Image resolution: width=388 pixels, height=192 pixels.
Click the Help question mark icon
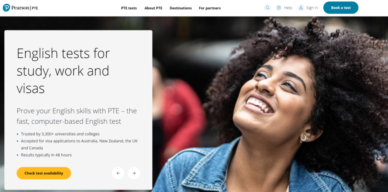pos(279,8)
